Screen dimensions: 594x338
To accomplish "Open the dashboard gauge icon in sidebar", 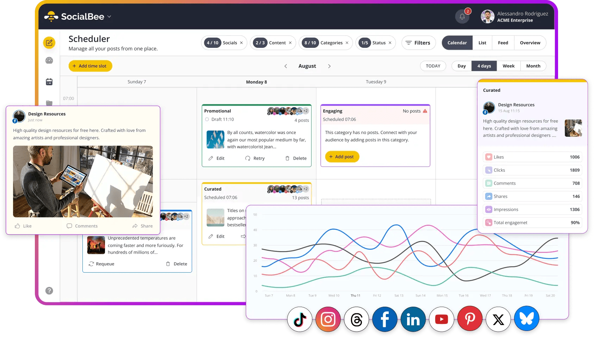I will tap(49, 60).
